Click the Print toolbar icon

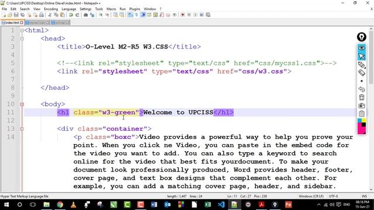[41, 15]
